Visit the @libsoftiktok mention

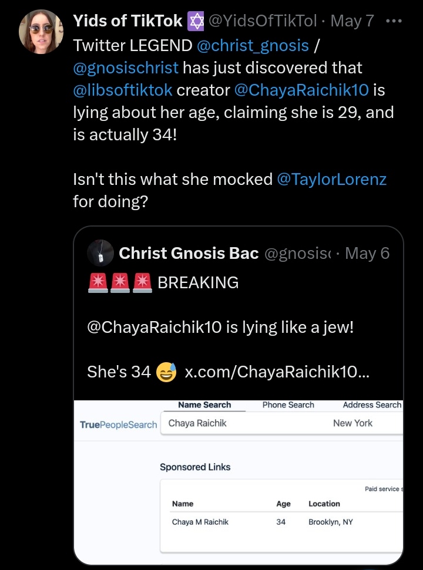tap(123, 90)
